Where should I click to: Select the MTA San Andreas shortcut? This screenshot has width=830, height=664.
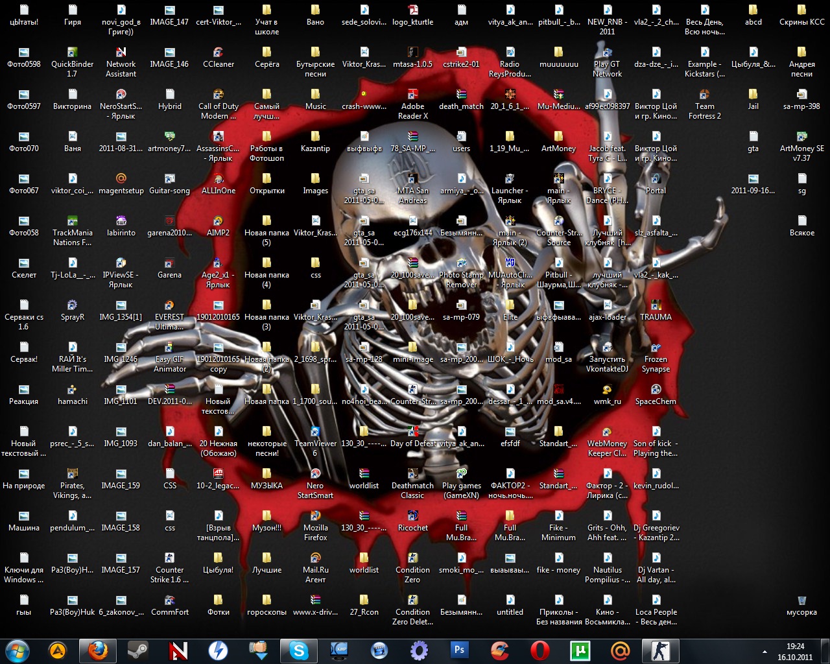tap(413, 189)
